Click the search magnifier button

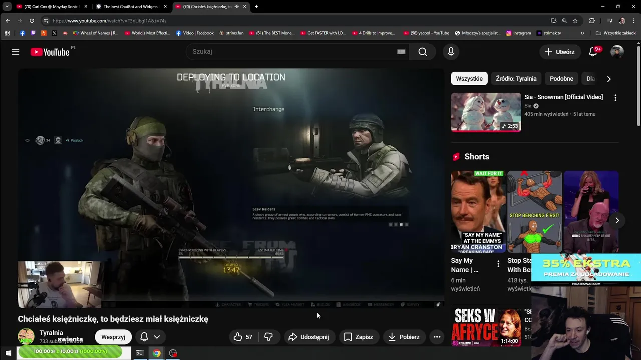click(423, 52)
